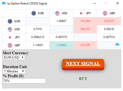
Task: Open the EUR/USD currency dropdown
Action: pyautogui.click(x=14, y=58)
